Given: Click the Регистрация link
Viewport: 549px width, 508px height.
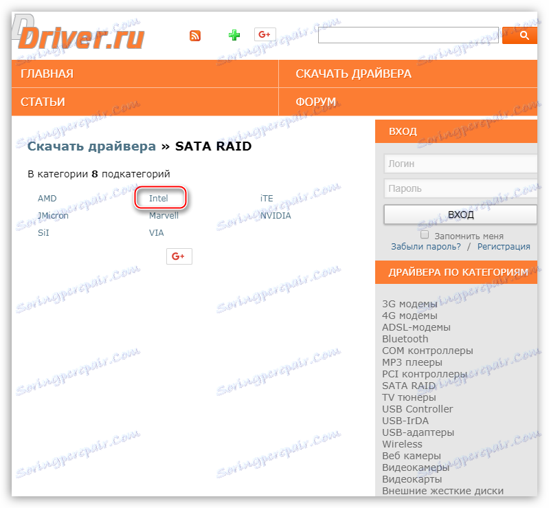Looking at the screenshot, I should [x=504, y=247].
